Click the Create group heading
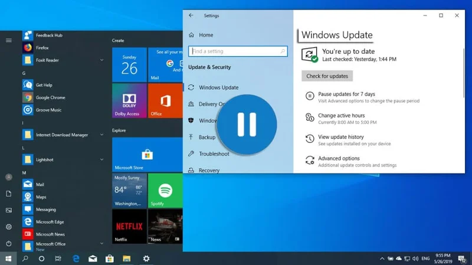The width and height of the screenshot is (472, 265). (x=118, y=40)
